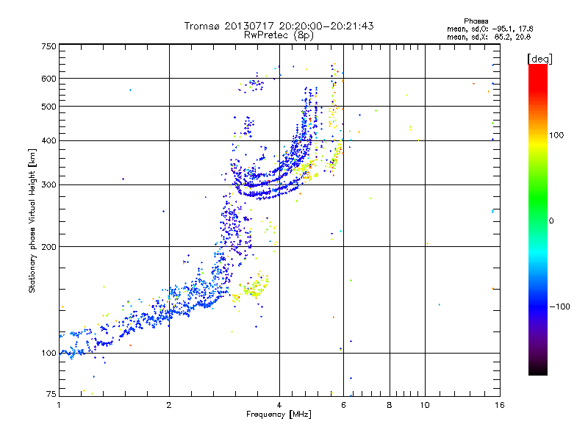Select the "mean, sd,X: 85.2, 20.8" line
Image resolution: width=588 pixels, height=441 pixels.
(489, 37)
